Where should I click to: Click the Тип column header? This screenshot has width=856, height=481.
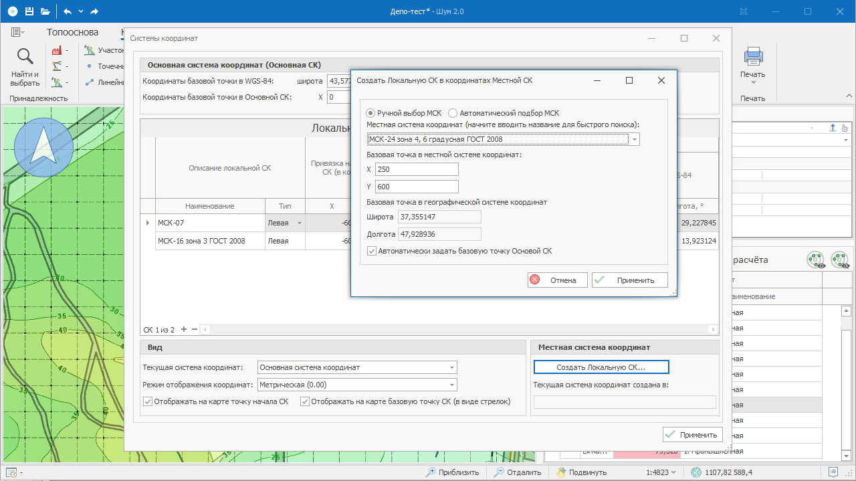pos(285,206)
